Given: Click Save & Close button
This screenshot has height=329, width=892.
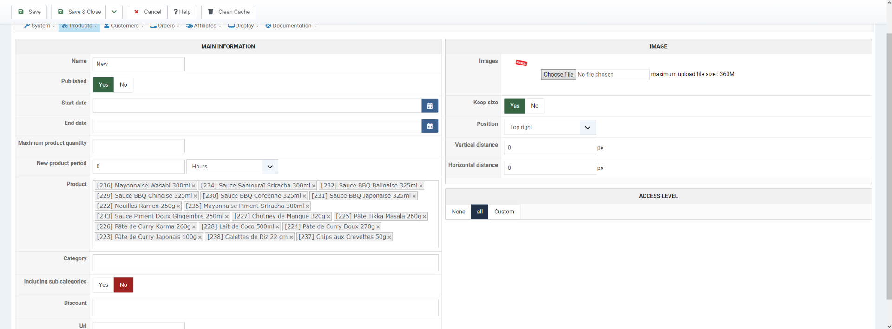Looking at the screenshot, I should point(79,12).
